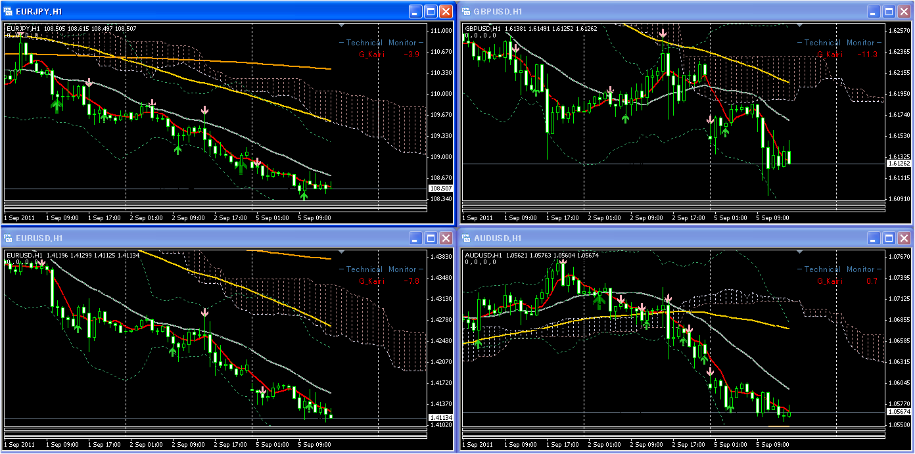The image size is (915, 454).
Task: Click the 109.000 price scale value
Action: [x=440, y=157]
